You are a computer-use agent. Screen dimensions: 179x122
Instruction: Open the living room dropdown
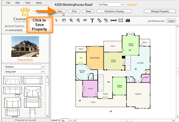tap(43, 72)
